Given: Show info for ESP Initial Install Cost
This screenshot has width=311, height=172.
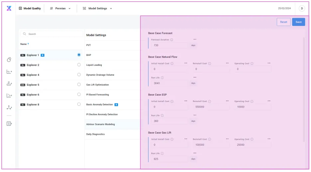Looking at the screenshot, I should pos(172,101).
